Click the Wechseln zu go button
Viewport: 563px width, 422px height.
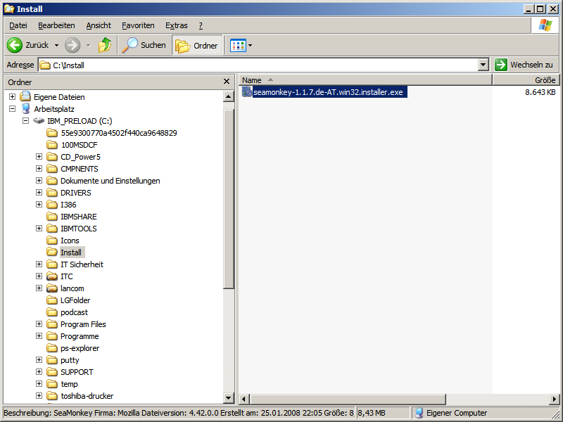coord(524,65)
